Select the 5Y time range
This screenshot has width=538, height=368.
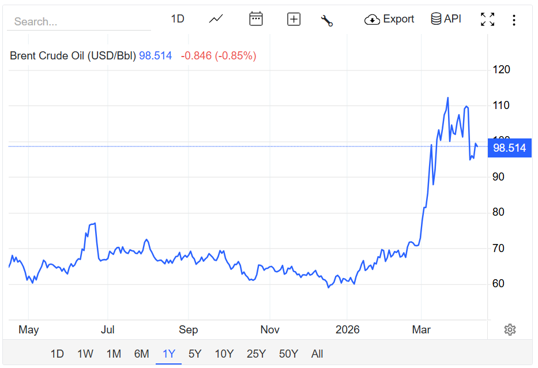point(195,354)
